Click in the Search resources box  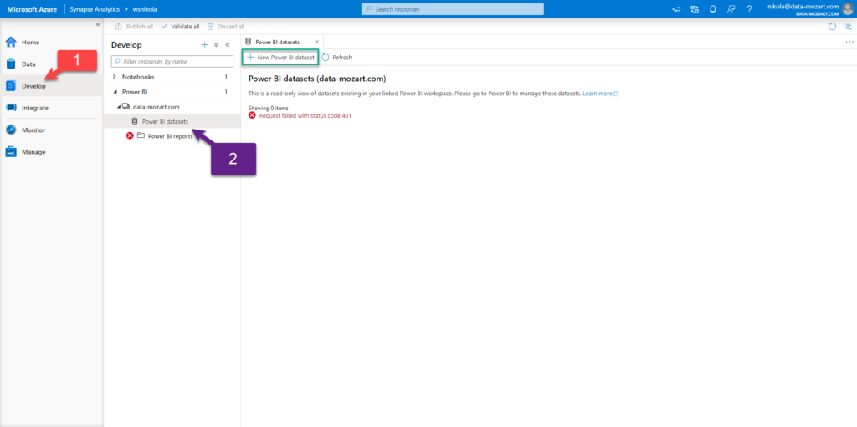click(x=453, y=9)
